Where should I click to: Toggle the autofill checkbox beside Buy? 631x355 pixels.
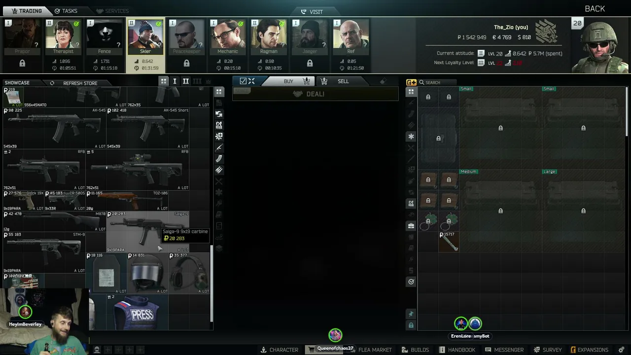click(x=243, y=81)
